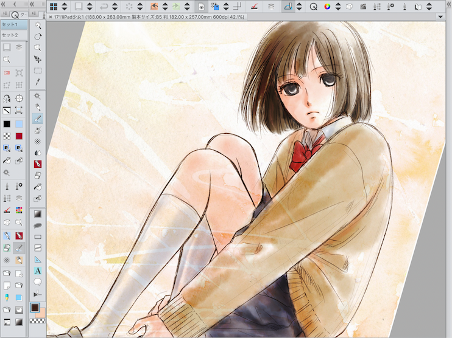This screenshot has width=452, height=338.
Task: Select the Correct line tool
Action: pos(38,294)
